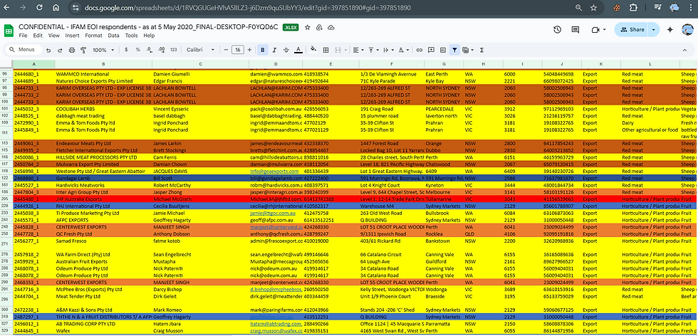Increase decimal places
This screenshot has width=698, height=336.
click(x=161, y=50)
